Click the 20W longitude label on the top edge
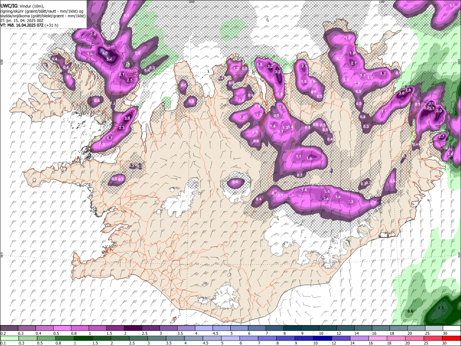This screenshot has width=461, height=346. pos(191,1)
